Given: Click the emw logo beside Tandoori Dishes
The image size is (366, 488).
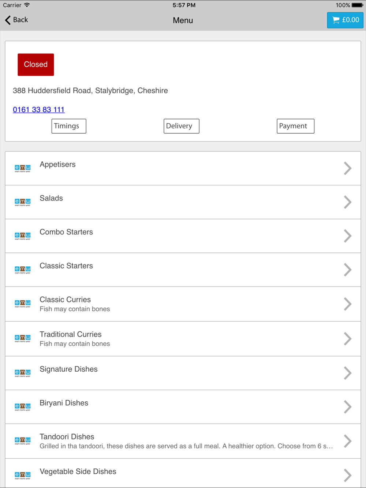Looking at the screenshot, I should pos(23,441).
